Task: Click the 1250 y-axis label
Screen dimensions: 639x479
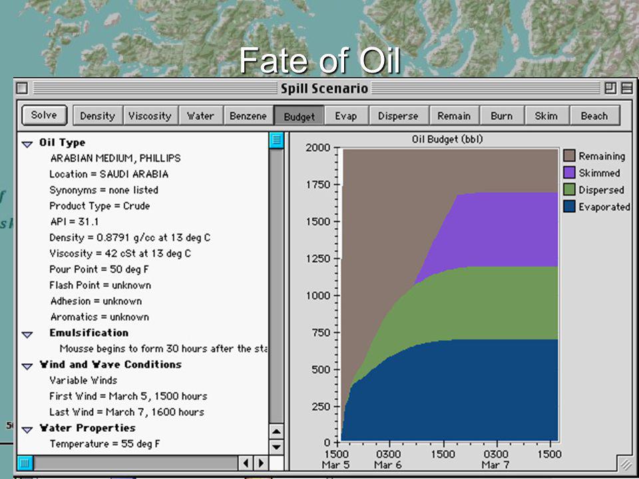Action: (318, 259)
